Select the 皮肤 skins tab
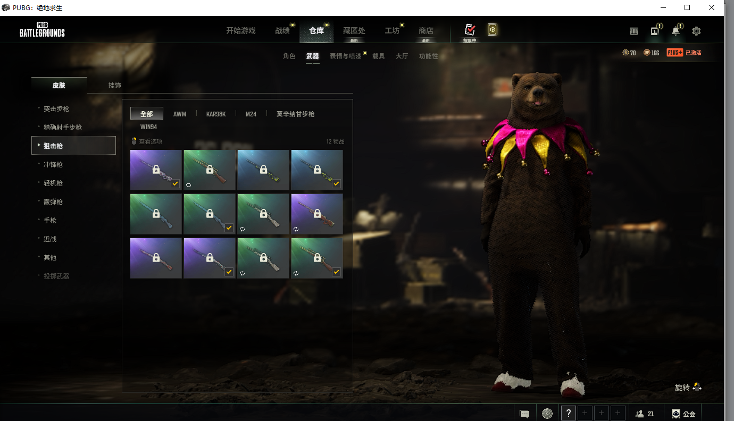Viewport: 734px width, 421px height. (59, 85)
